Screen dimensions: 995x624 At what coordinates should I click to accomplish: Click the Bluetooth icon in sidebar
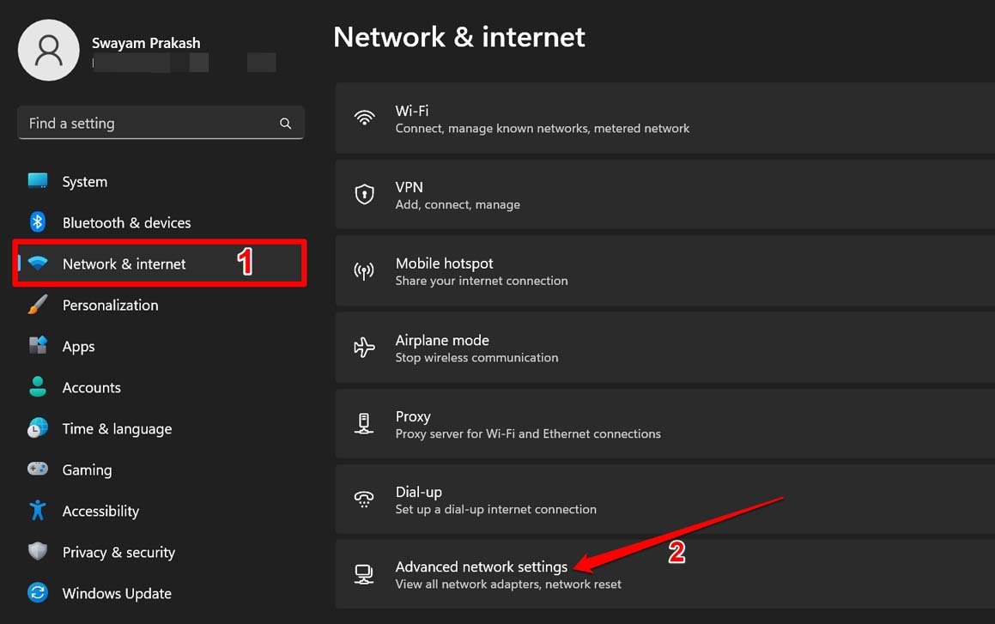pyautogui.click(x=38, y=222)
